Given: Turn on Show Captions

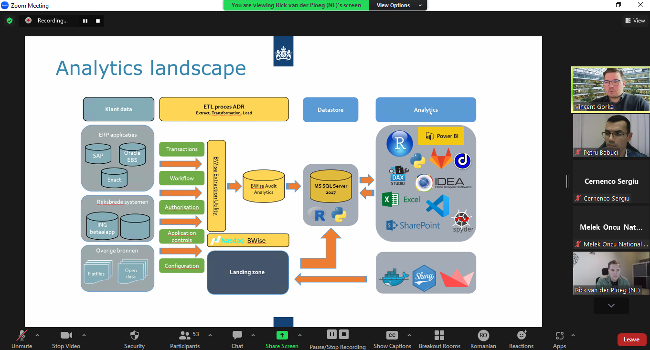Looking at the screenshot, I should (x=392, y=339).
